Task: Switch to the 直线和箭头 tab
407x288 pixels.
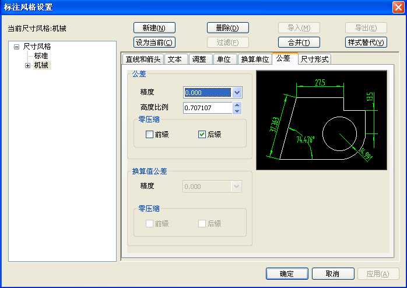Action: (142, 59)
